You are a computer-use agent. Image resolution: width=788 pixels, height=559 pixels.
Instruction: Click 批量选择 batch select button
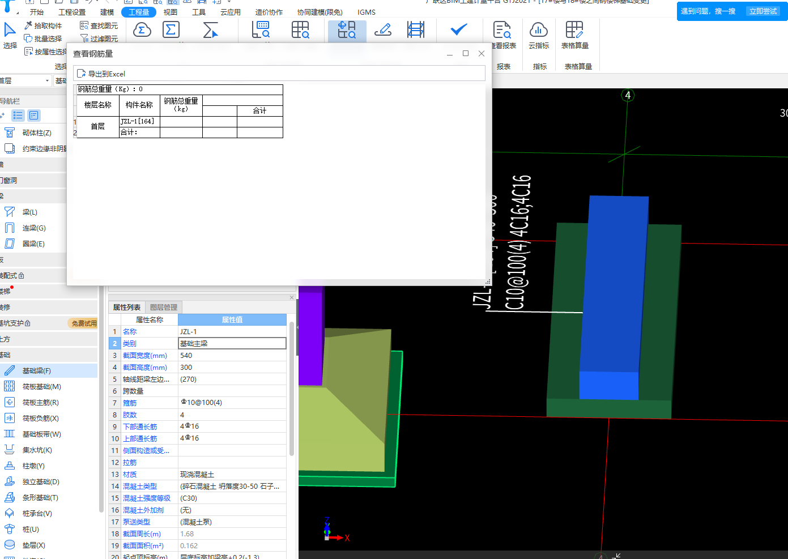(43, 39)
